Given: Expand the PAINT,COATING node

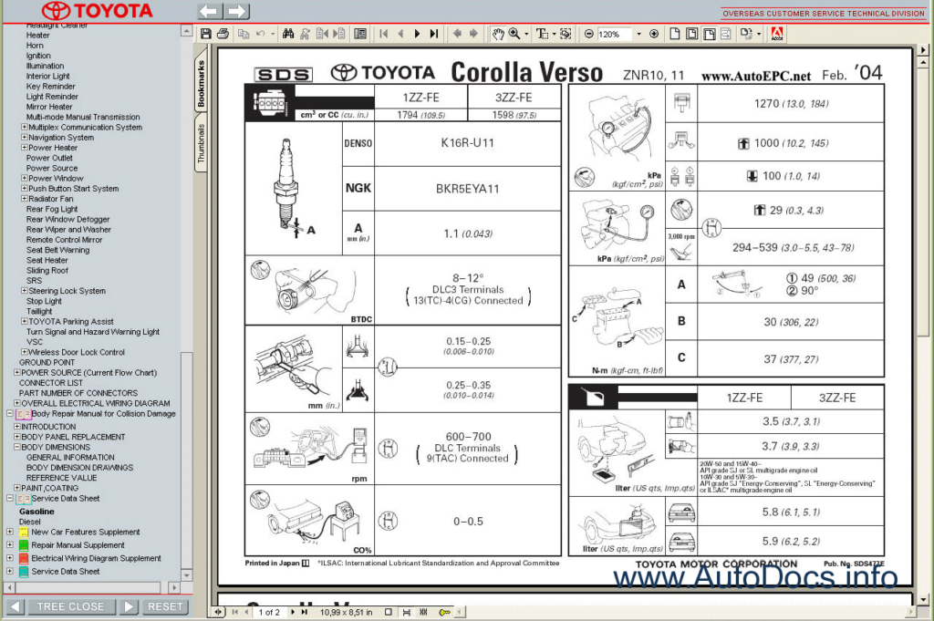Looking at the screenshot, I should tap(17, 488).
